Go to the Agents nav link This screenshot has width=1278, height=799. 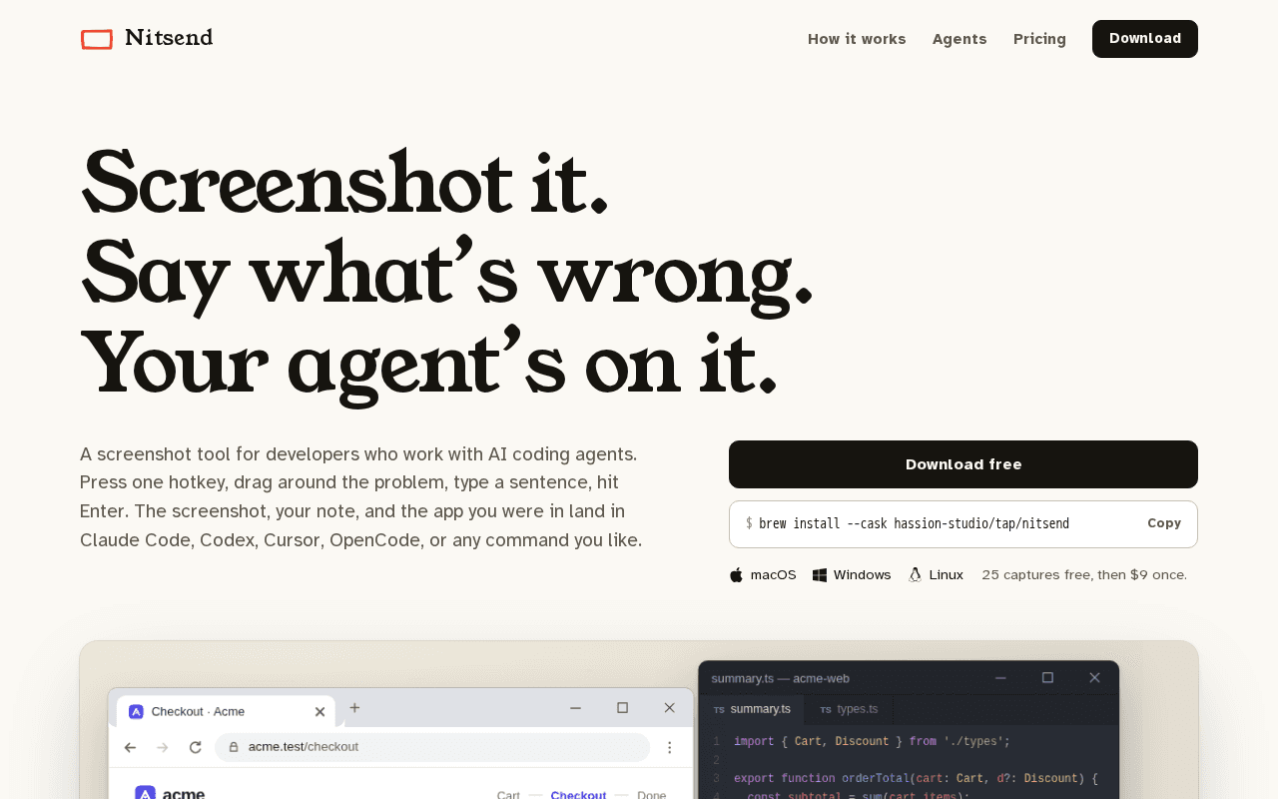click(x=959, y=39)
